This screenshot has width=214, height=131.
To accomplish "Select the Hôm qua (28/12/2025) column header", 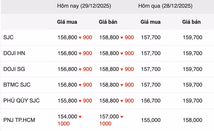I will pyautogui.click(x=165, y=6).
